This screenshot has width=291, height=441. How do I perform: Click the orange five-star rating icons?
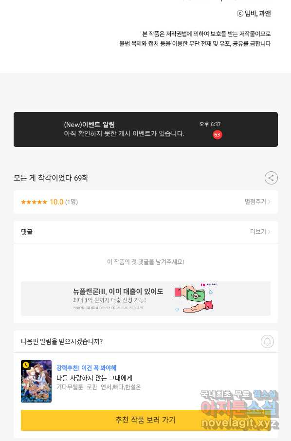click(x=34, y=202)
